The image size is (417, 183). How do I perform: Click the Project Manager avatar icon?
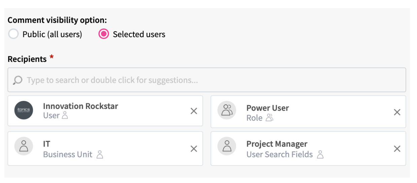227,146
